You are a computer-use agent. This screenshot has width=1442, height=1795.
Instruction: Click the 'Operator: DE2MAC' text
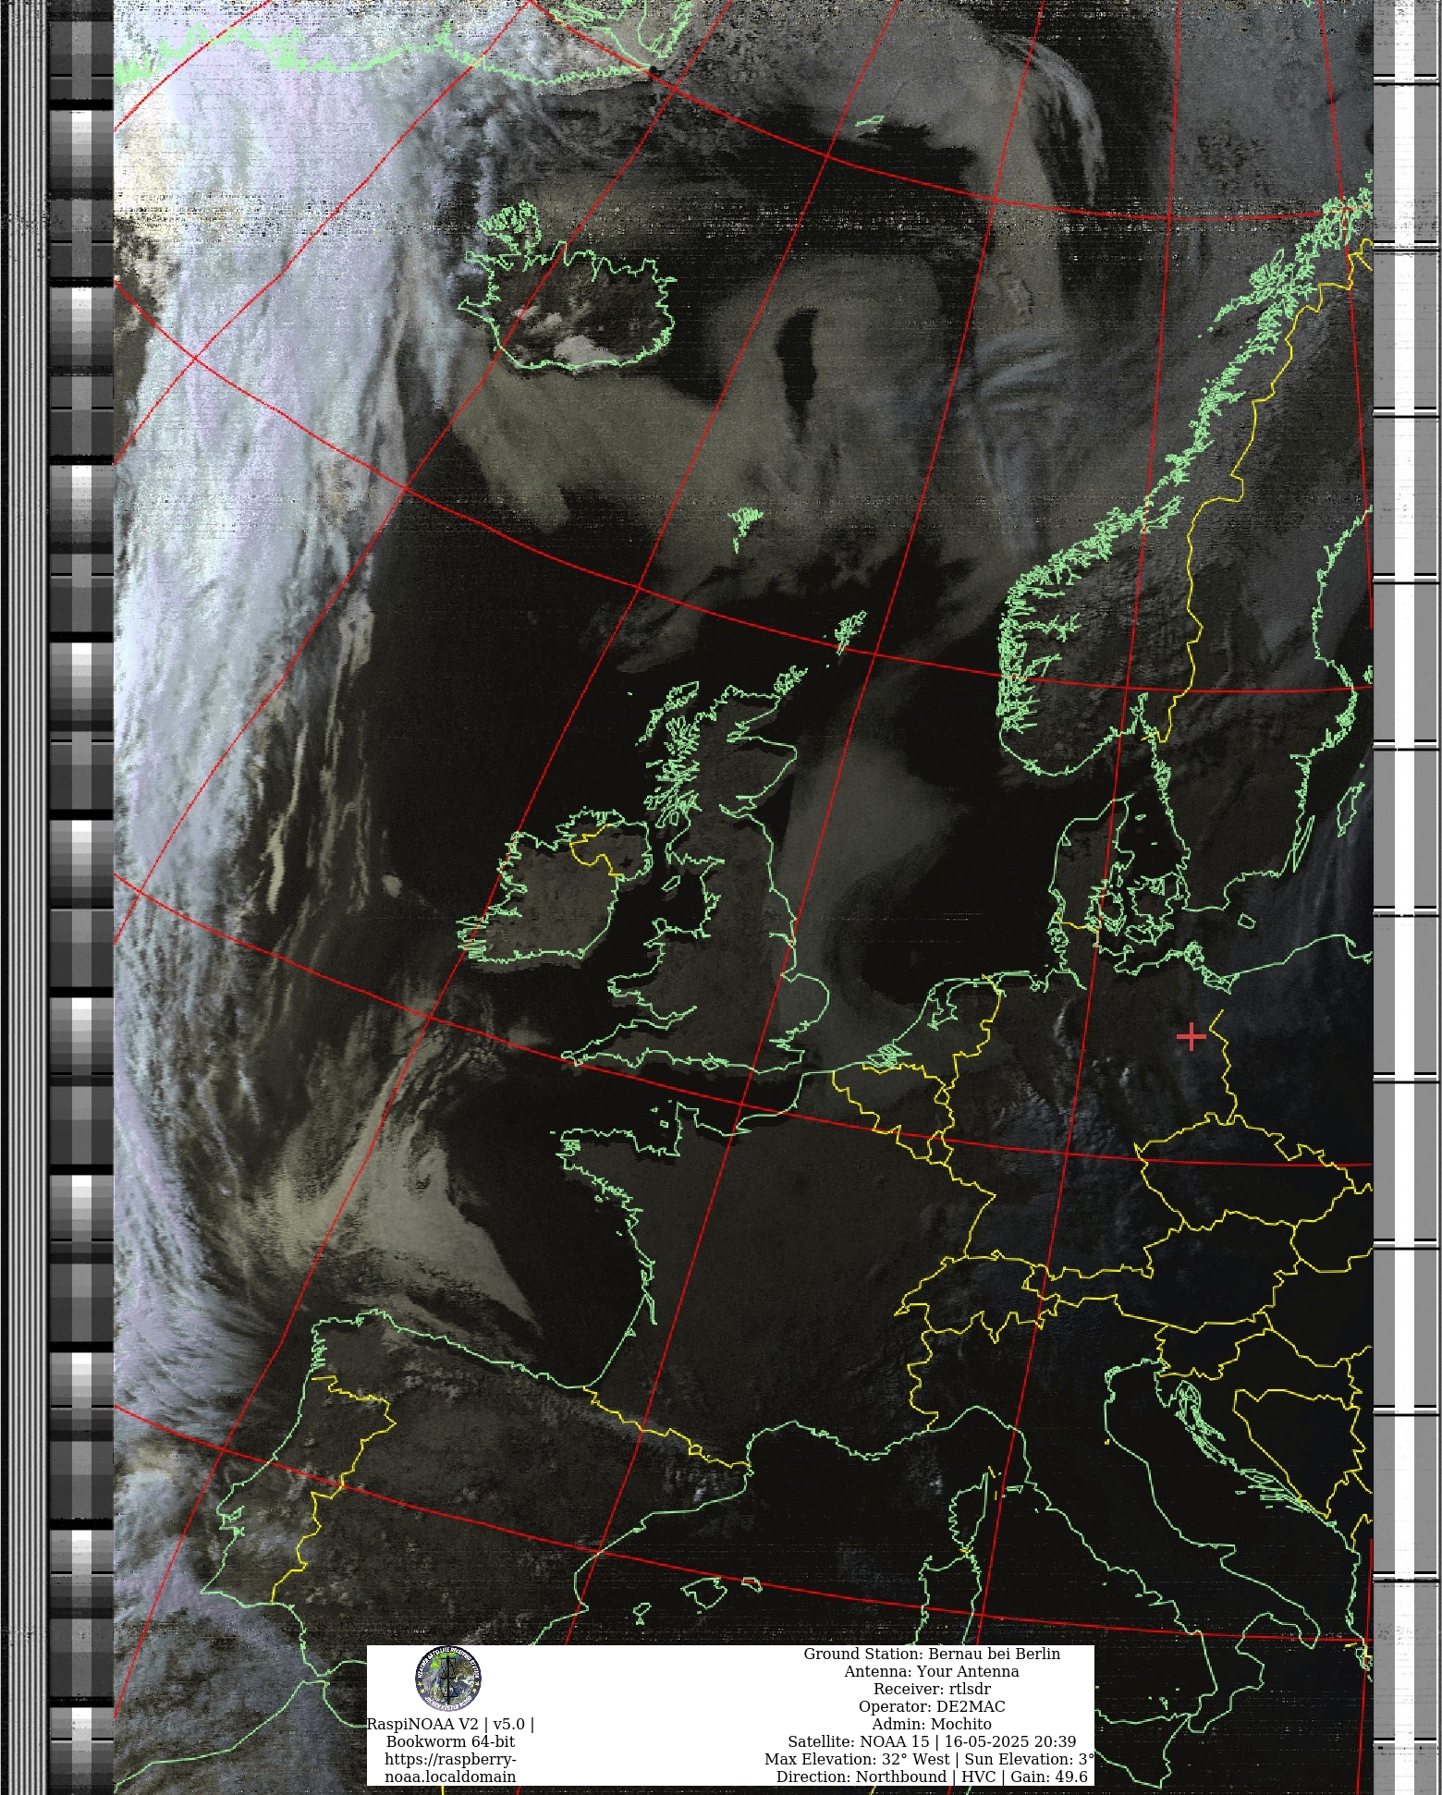(932, 1706)
